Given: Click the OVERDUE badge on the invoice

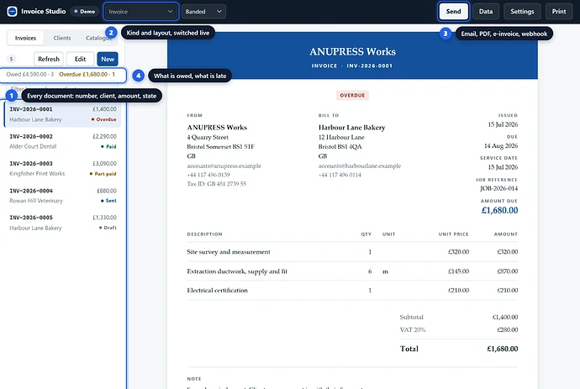Looking at the screenshot, I should [352, 96].
